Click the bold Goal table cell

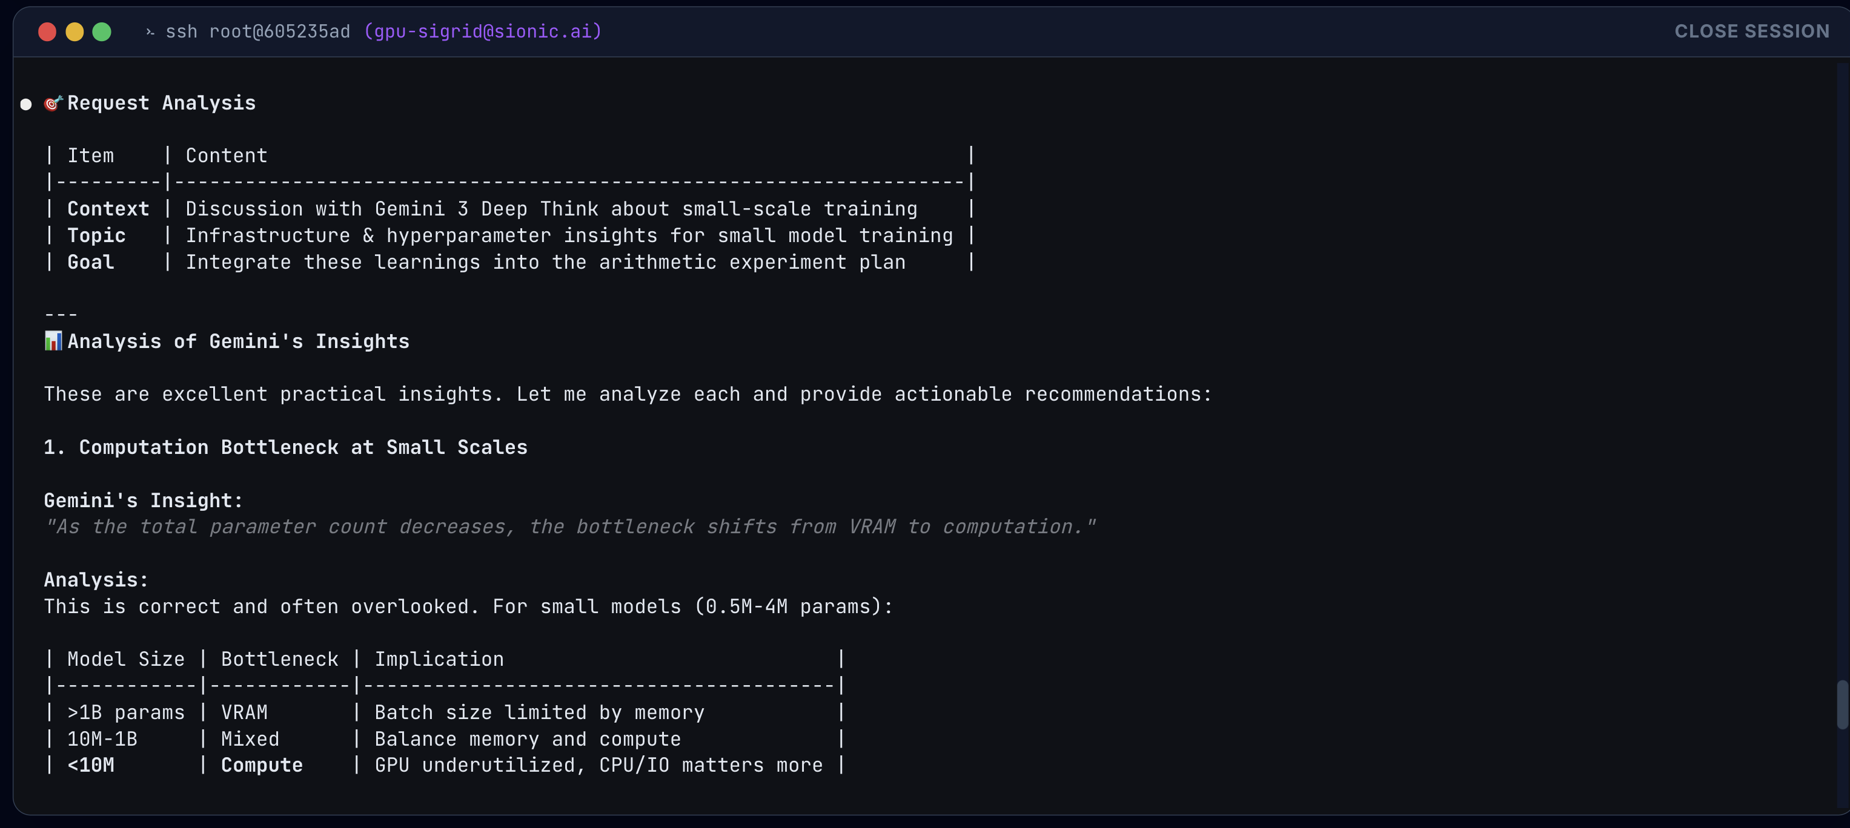pyautogui.click(x=90, y=262)
